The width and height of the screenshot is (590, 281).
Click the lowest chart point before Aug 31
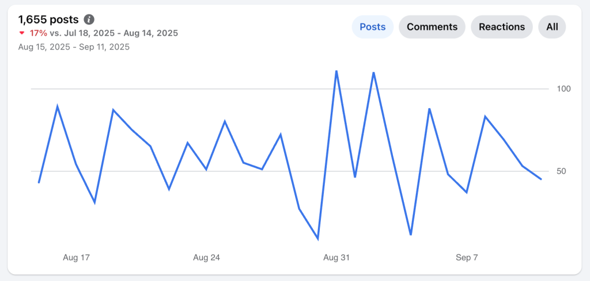tap(318, 238)
